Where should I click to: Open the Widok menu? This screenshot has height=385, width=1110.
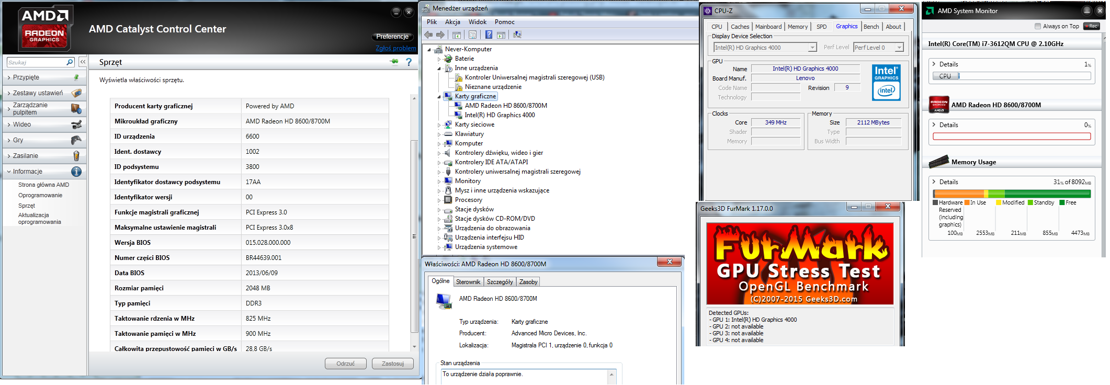478,22
